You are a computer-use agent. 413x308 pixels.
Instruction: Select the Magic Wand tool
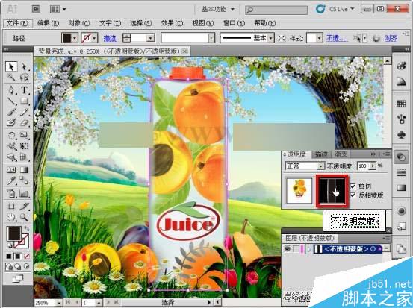(x=11, y=78)
